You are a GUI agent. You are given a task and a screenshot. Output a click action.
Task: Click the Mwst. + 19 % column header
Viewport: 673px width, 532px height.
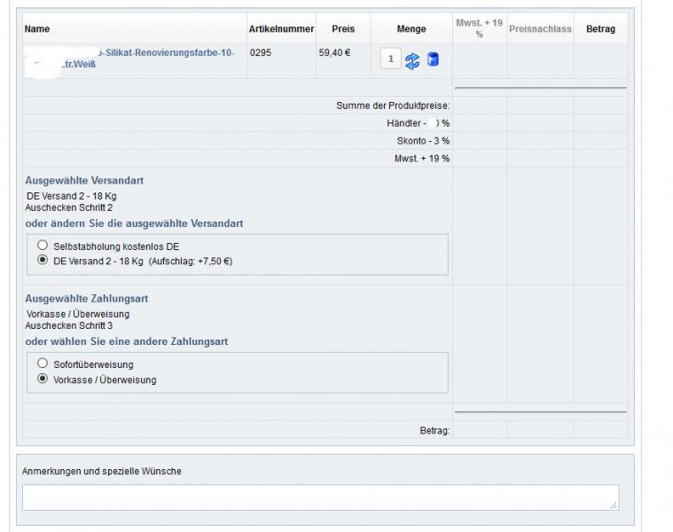tap(479, 28)
